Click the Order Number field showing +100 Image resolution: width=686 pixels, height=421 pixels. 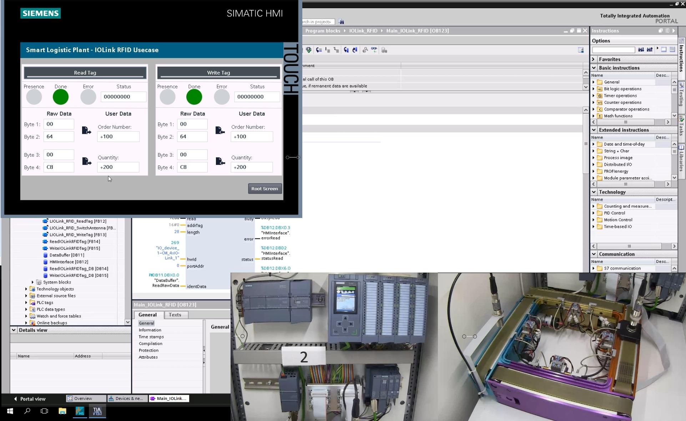118,136
